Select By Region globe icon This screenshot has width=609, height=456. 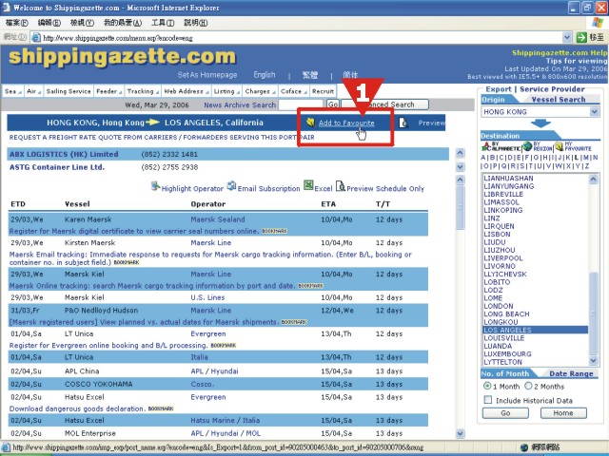(x=527, y=146)
